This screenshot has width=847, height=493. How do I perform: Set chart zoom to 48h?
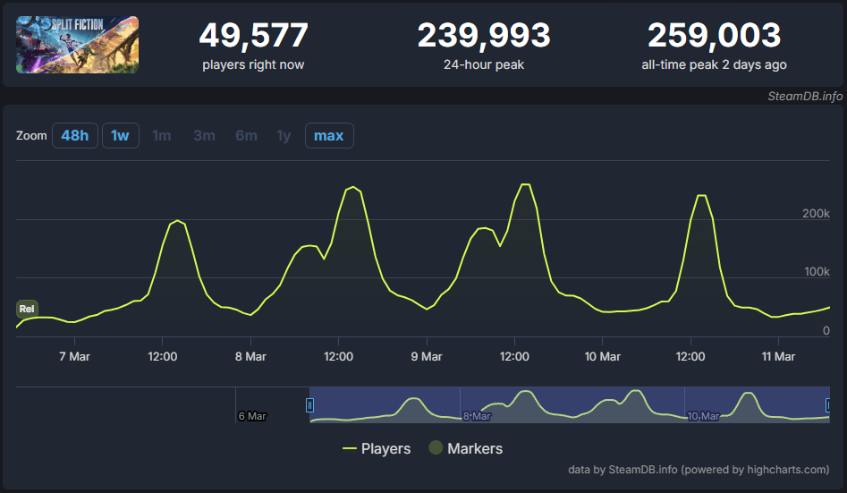(74, 135)
